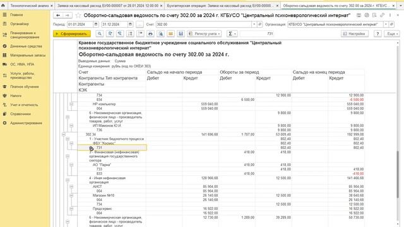Viewport: 404px width, 227px height.
Task: Open the Еще menu
Action: 392,33
